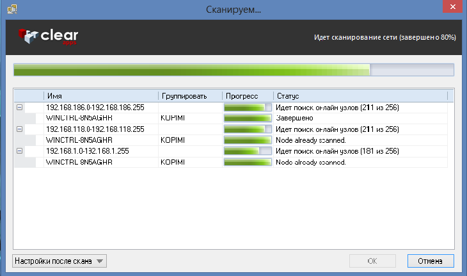
Task: Click the Clear Apps logo
Action: (x=48, y=37)
